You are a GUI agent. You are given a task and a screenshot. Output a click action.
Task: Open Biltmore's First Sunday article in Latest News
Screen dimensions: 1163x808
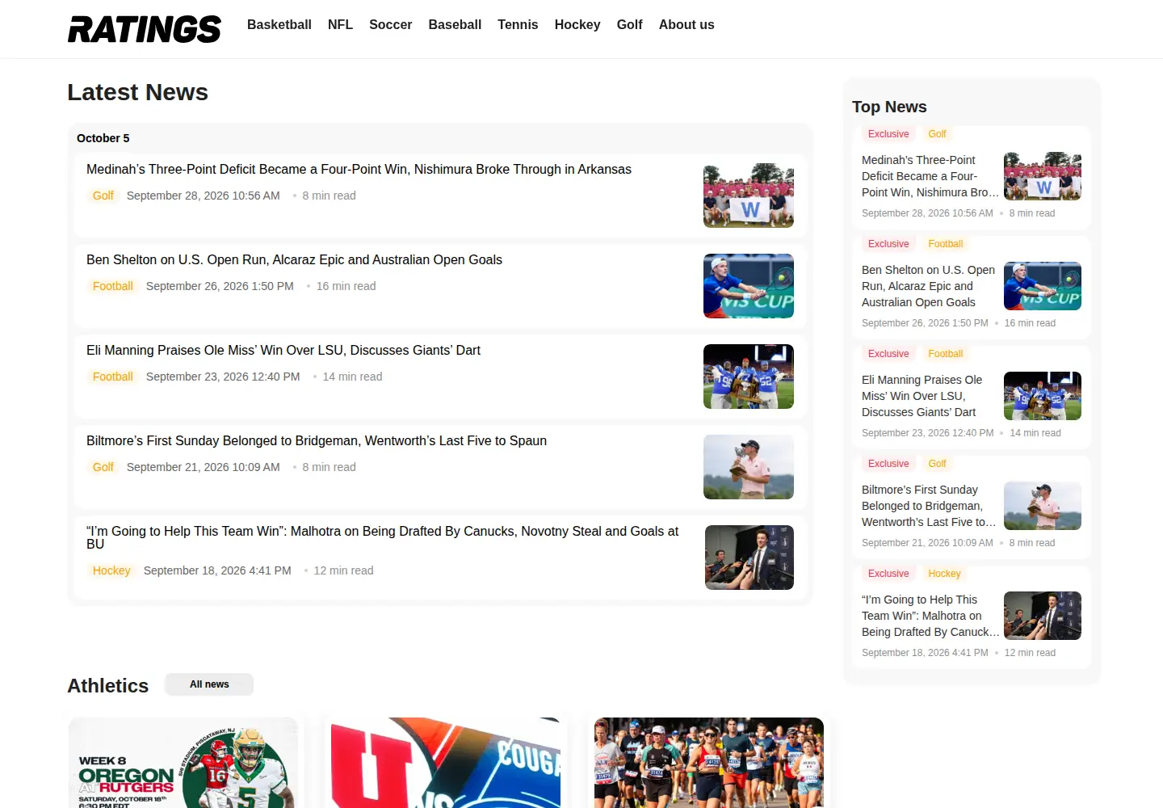pos(317,441)
